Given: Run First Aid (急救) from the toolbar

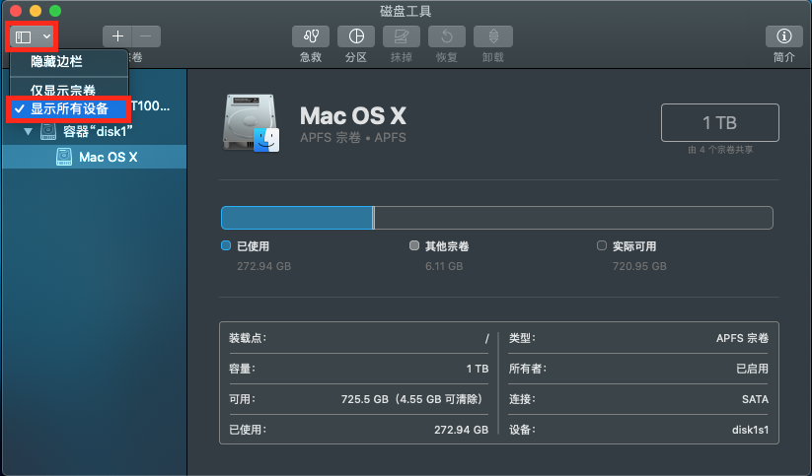Looking at the screenshot, I should click(310, 37).
